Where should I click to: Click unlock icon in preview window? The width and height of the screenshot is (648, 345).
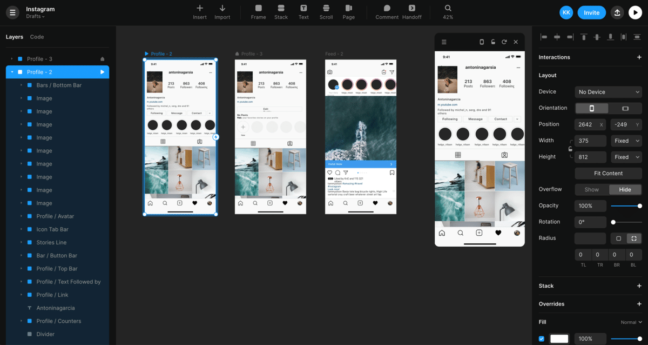pyautogui.click(x=493, y=42)
